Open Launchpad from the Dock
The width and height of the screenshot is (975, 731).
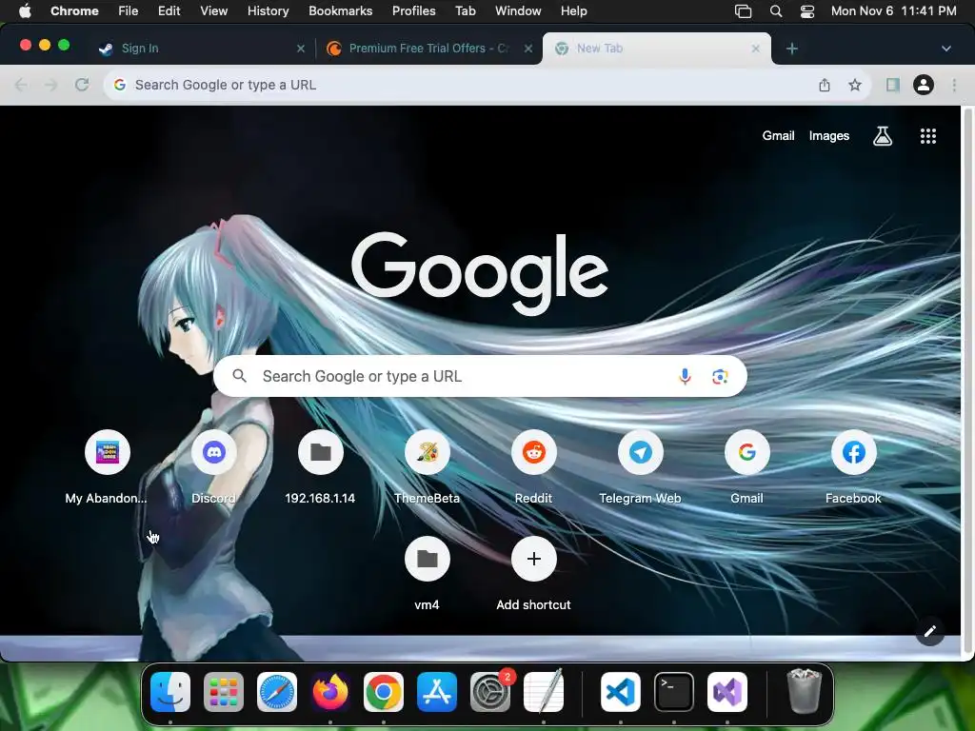[224, 692]
